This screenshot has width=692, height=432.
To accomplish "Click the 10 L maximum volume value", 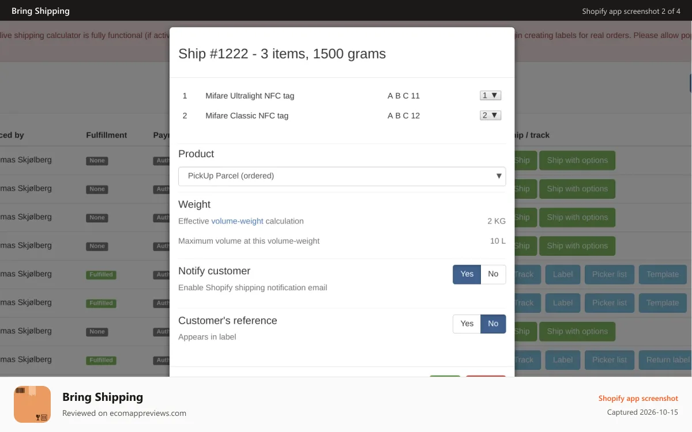I will click(x=498, y=241).
